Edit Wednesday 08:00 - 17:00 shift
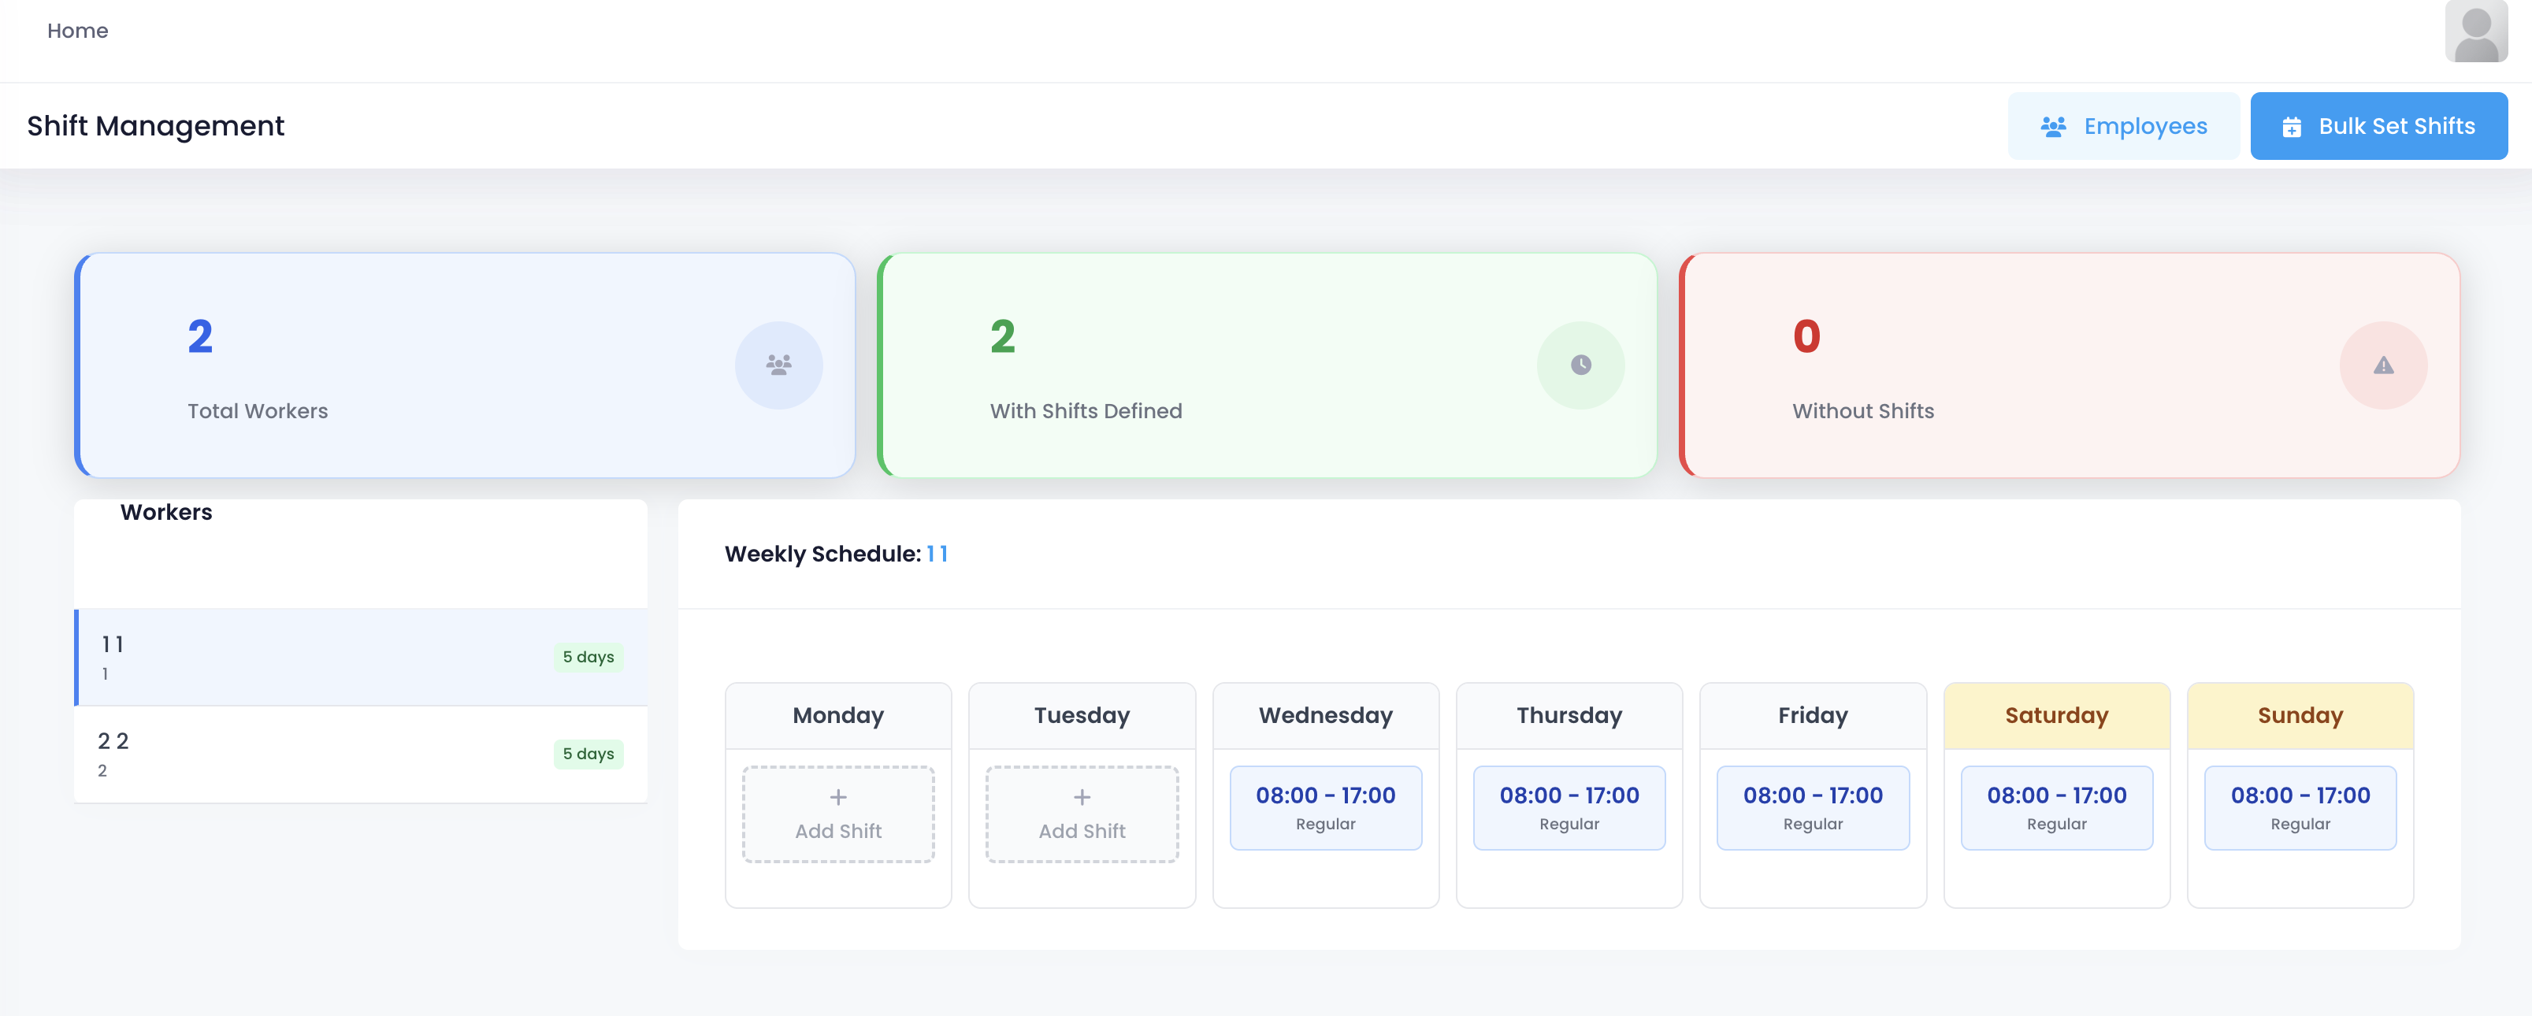Screen dimensions: 2532x1016 click(1325, 806)
